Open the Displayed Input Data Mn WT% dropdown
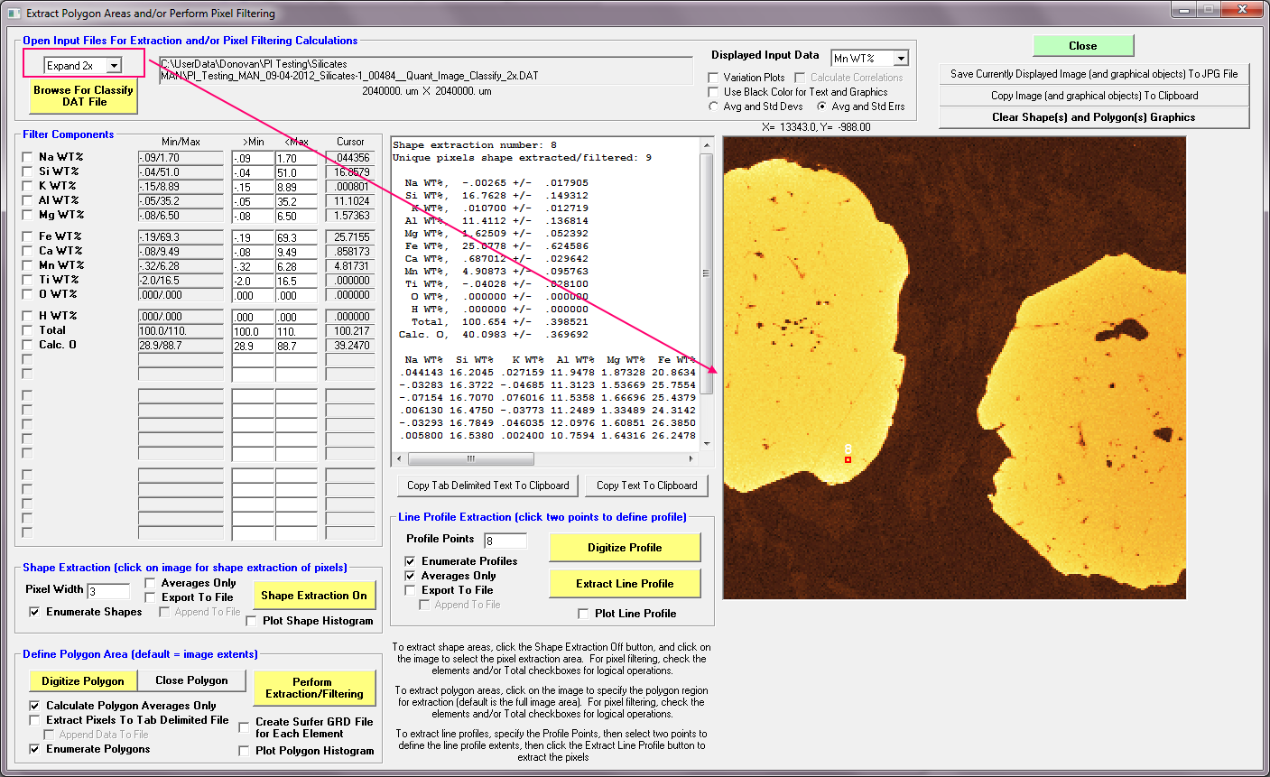 pyautogui.click(x=901, y=59)
